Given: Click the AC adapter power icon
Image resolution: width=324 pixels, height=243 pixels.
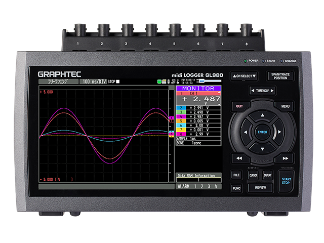Looking at the screenshot, I should click(x=209, y=81).
